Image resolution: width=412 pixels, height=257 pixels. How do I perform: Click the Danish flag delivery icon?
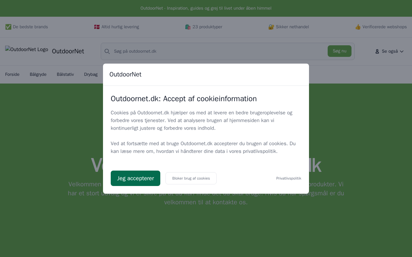(x=97, y=27)
